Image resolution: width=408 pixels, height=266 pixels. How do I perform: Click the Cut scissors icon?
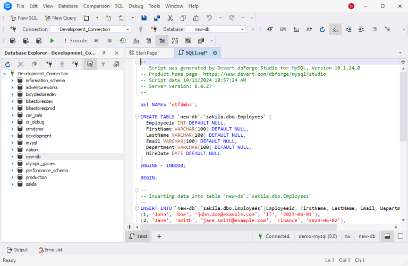point(170,18)
